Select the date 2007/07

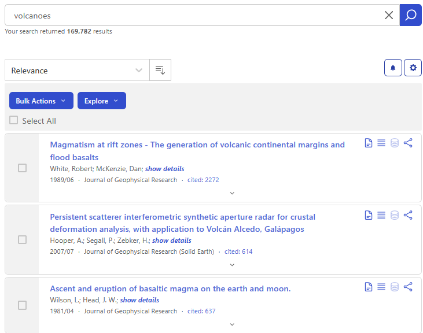tap(62, 251)
